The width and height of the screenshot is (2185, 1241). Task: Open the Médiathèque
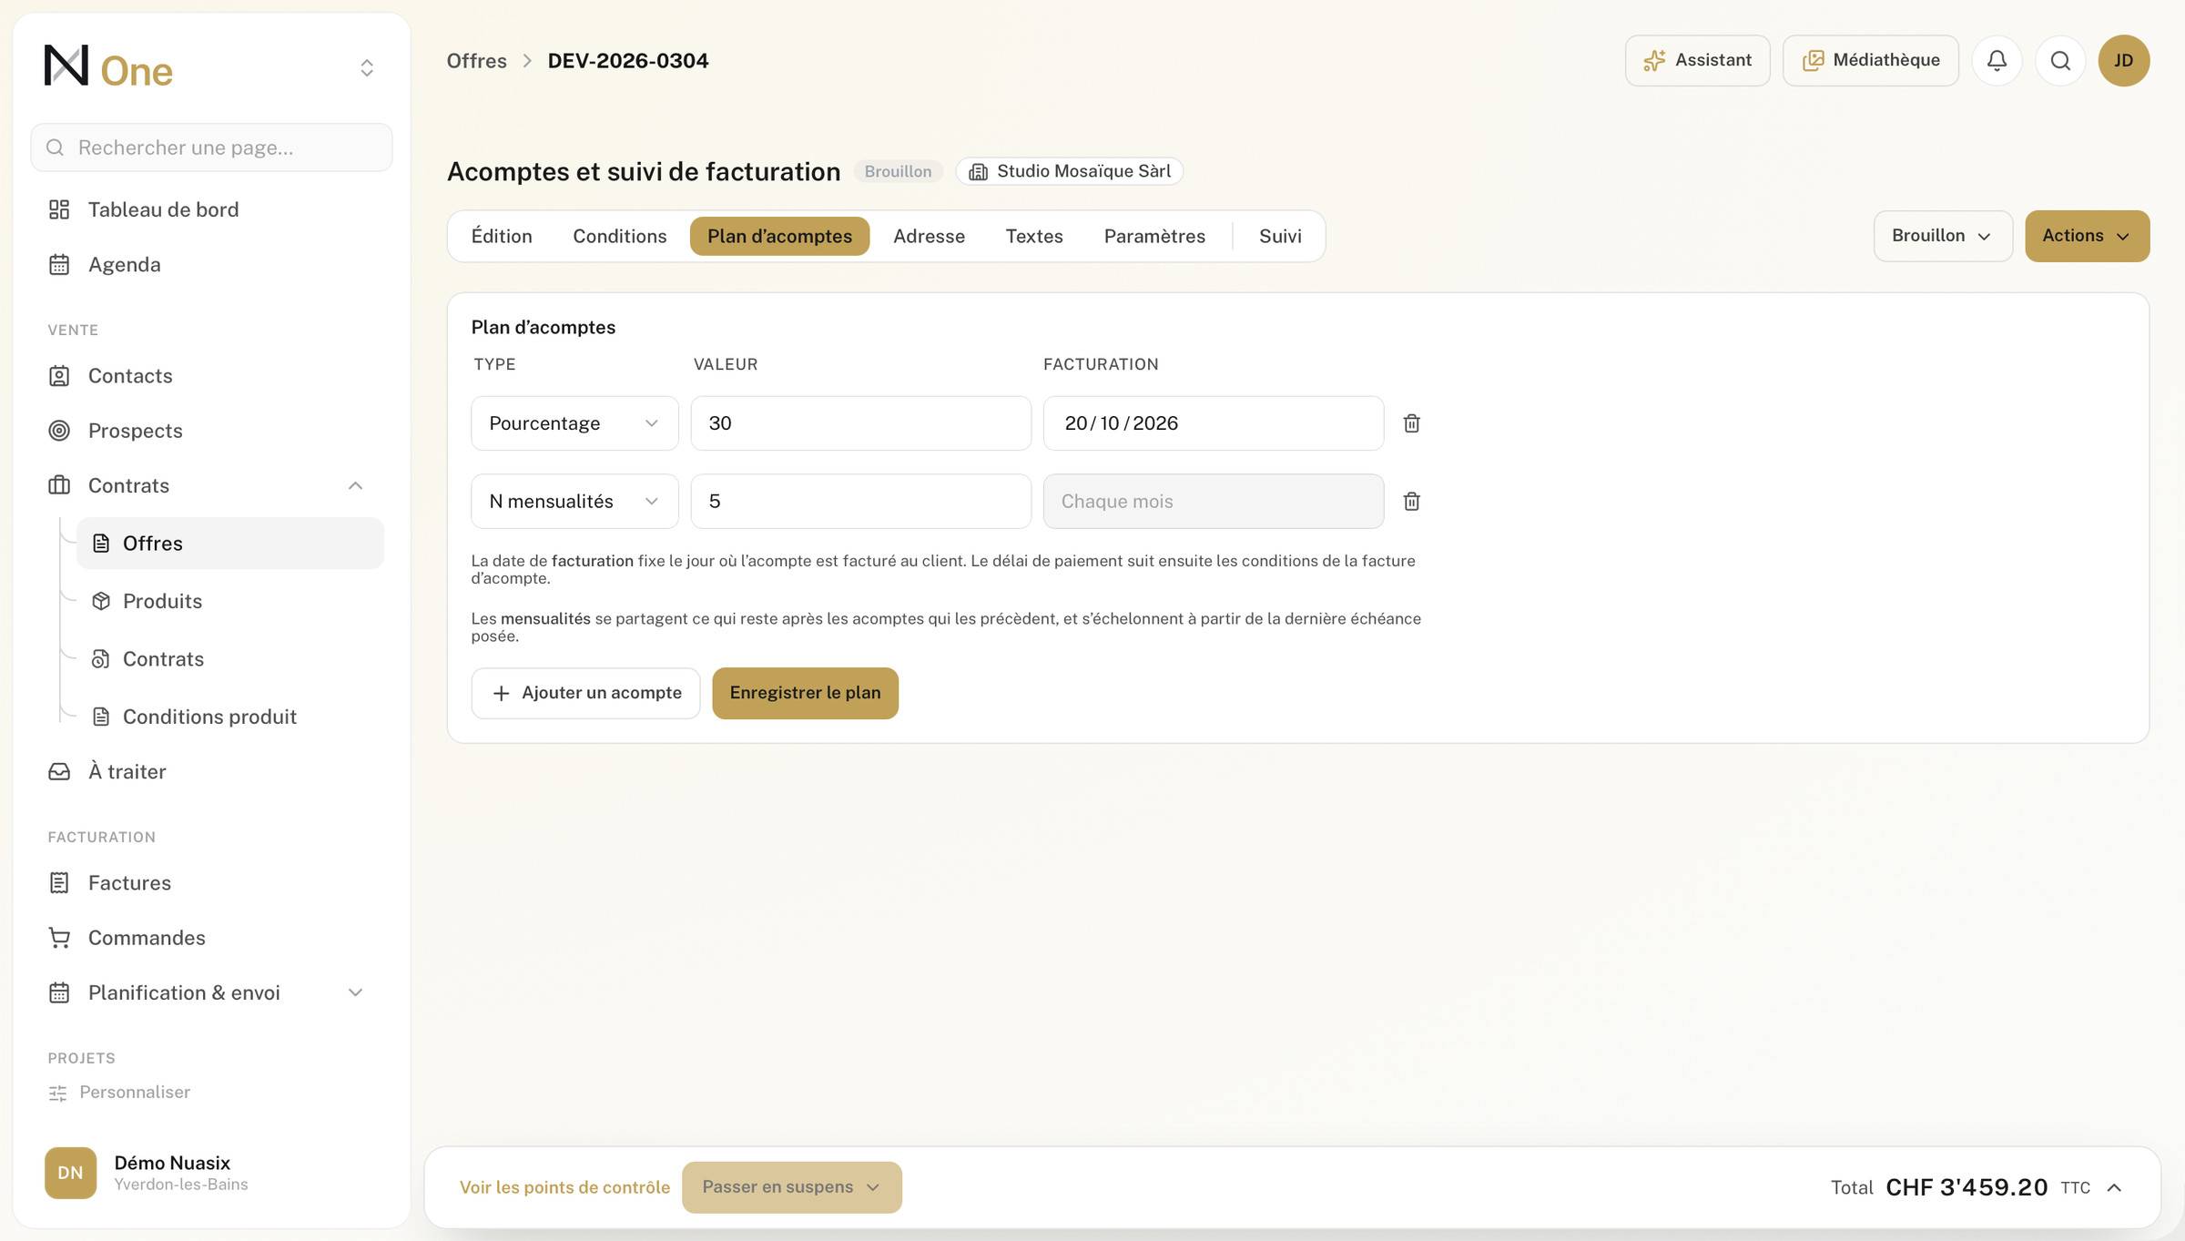pyautogui.click(x=1870, y=60)
